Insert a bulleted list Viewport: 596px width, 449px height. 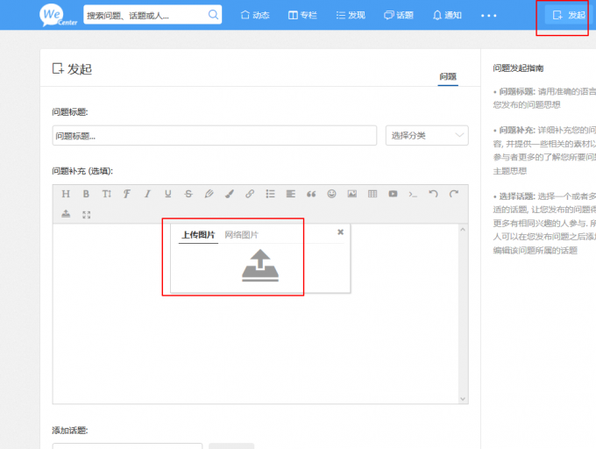[270, 194]
